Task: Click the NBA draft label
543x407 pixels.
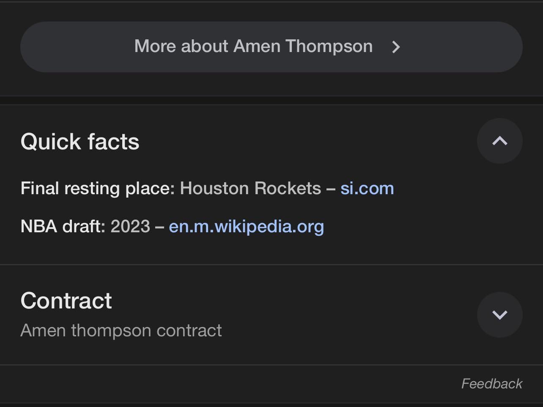Action: [x=63, y=226]
